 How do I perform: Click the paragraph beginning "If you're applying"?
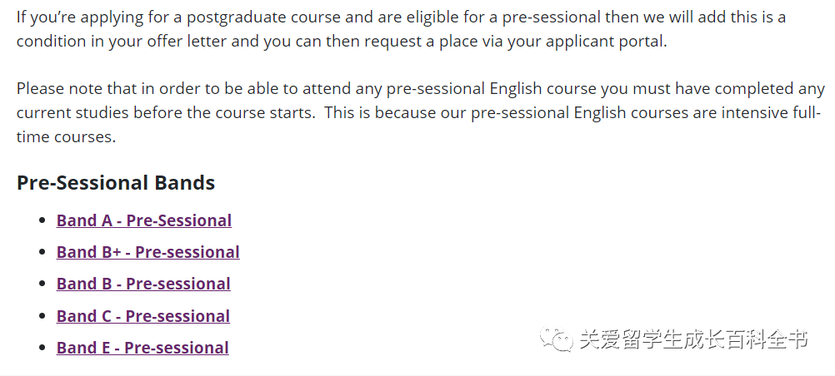point(401,29)
